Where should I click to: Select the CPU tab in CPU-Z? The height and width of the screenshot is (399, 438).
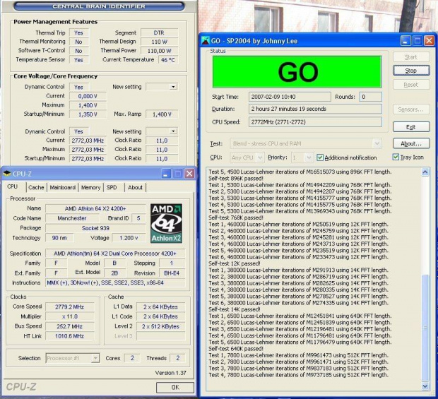[12, 186]
